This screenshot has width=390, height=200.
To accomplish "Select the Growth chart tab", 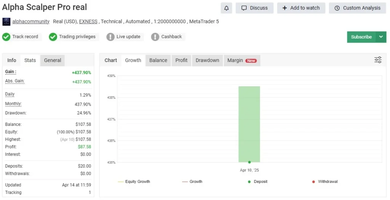I will [133, 60].
